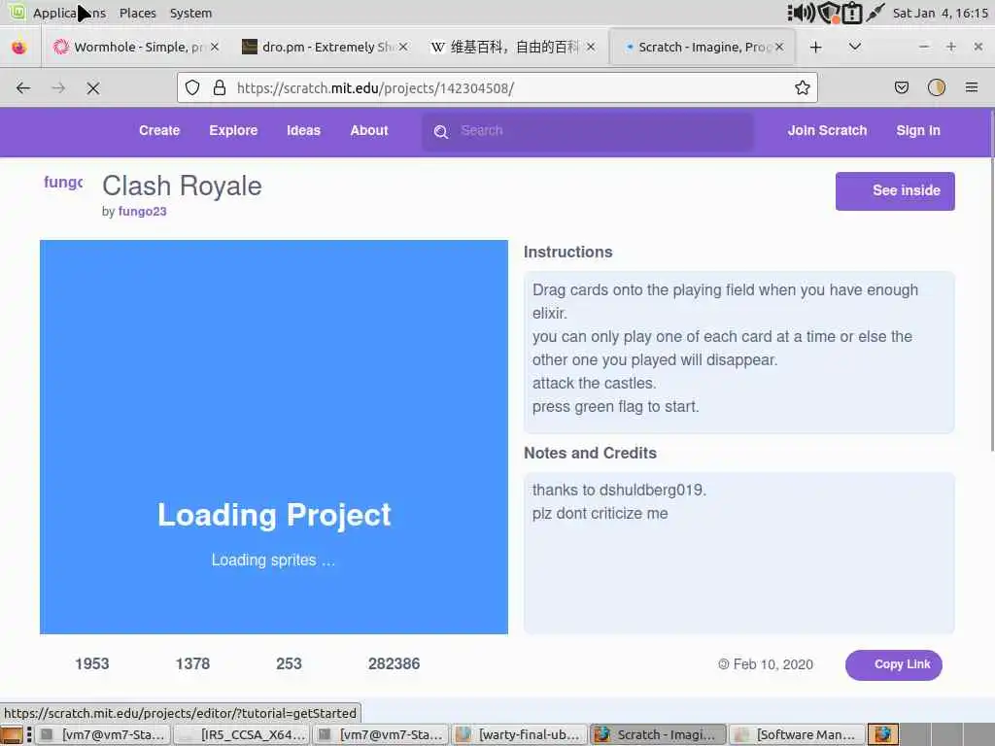Click the 1953 loves count
Image resolution: width=995 pixels, height=746 pixels.
[x=92, y=664]
